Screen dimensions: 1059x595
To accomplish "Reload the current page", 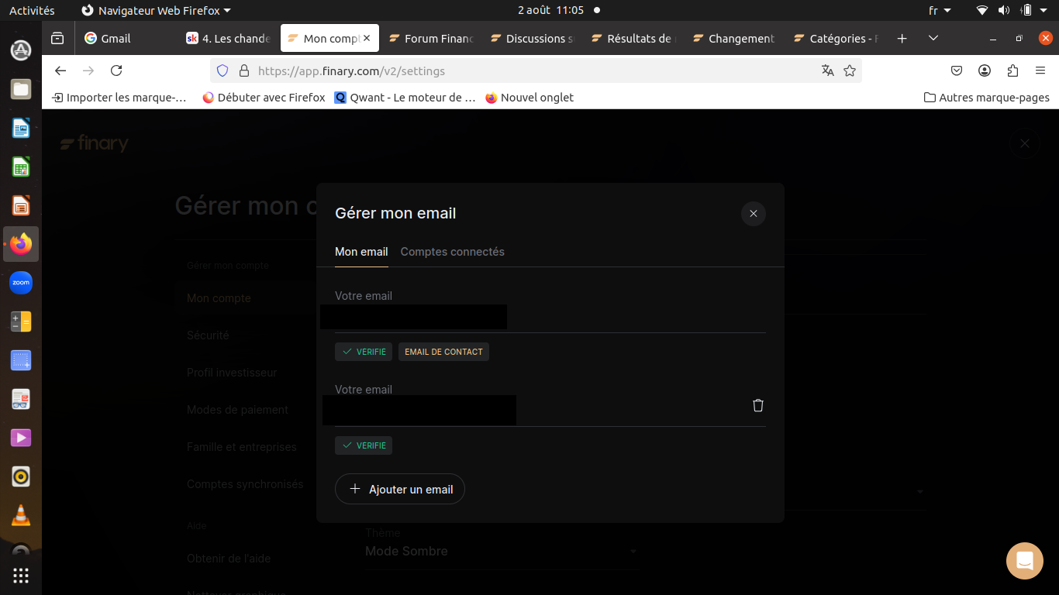I will (x=116, y=71).
